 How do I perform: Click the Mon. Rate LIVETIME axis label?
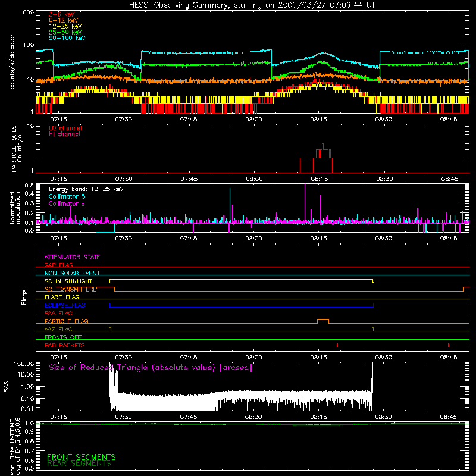(15, 447)
